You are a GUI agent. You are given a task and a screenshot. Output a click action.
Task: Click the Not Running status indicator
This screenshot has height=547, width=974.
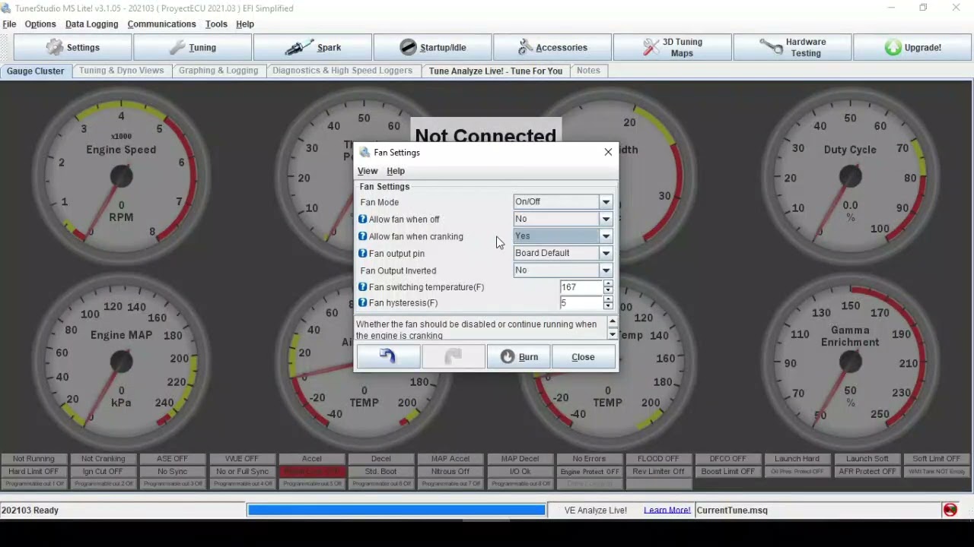33,459
